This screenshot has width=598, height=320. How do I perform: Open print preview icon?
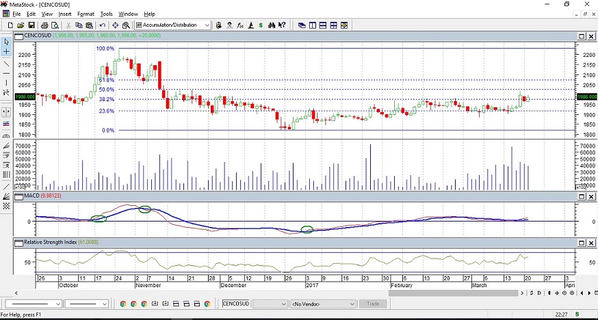coord(55,25)
